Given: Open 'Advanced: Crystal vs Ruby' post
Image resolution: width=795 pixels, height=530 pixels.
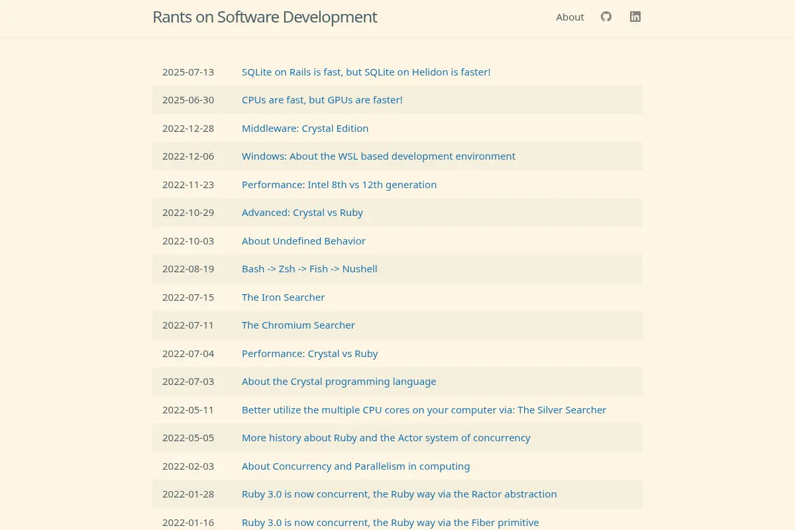Looking at the screenshot, I should tap(302, 213).
